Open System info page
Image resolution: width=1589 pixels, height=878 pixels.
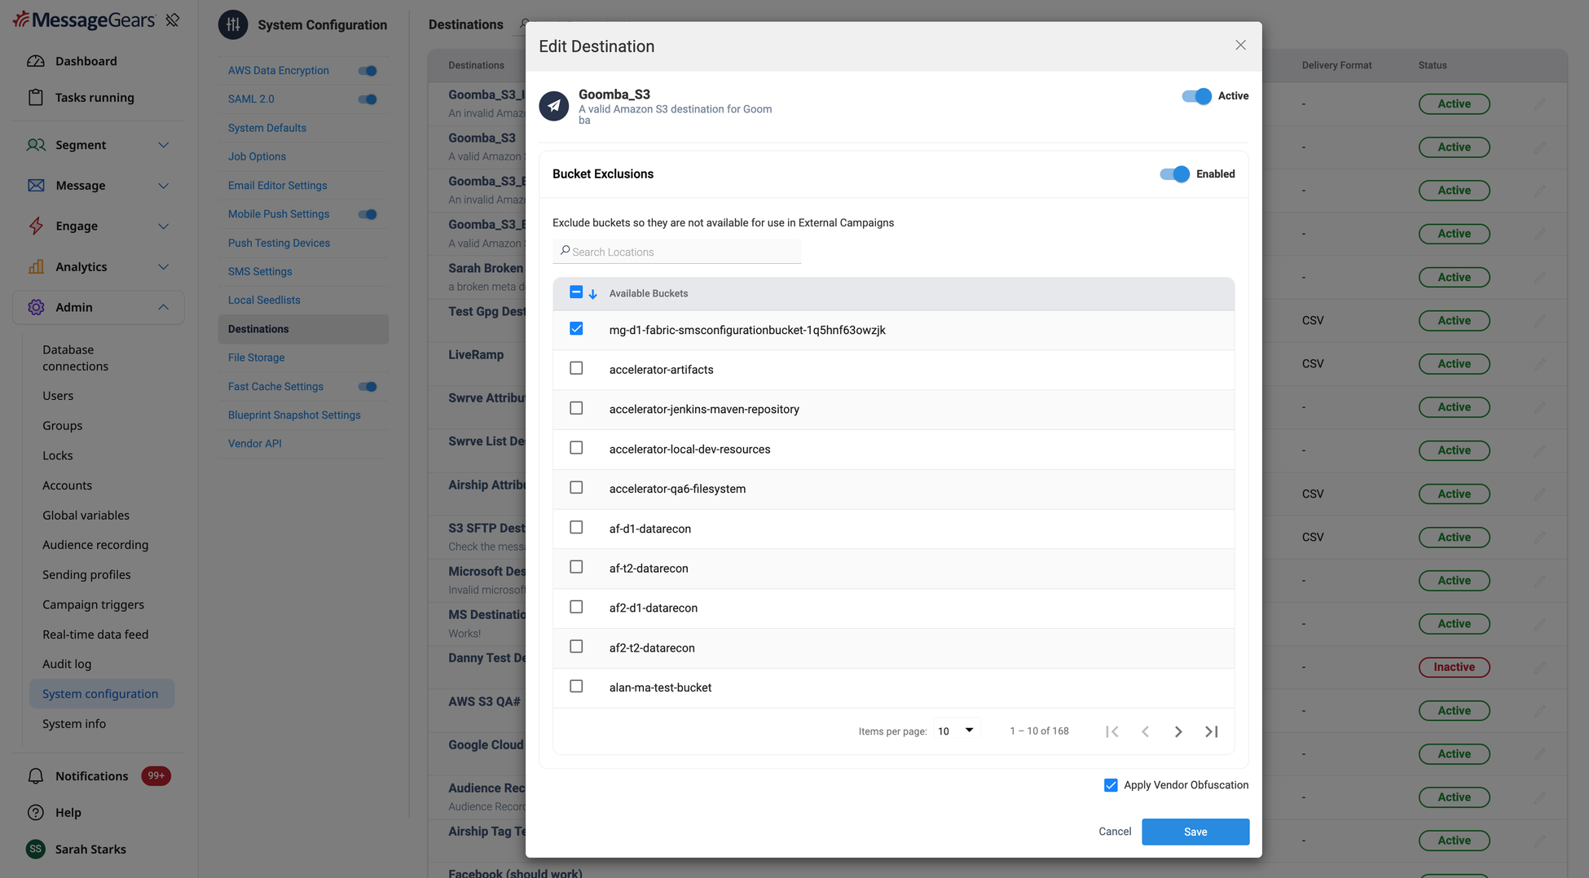(74, 723)
